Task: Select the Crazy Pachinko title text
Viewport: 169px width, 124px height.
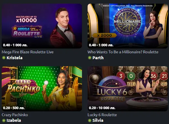Action: 15,115
